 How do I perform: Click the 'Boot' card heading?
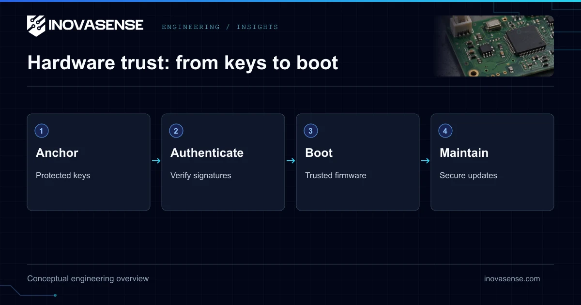click(x=319, y=153)
